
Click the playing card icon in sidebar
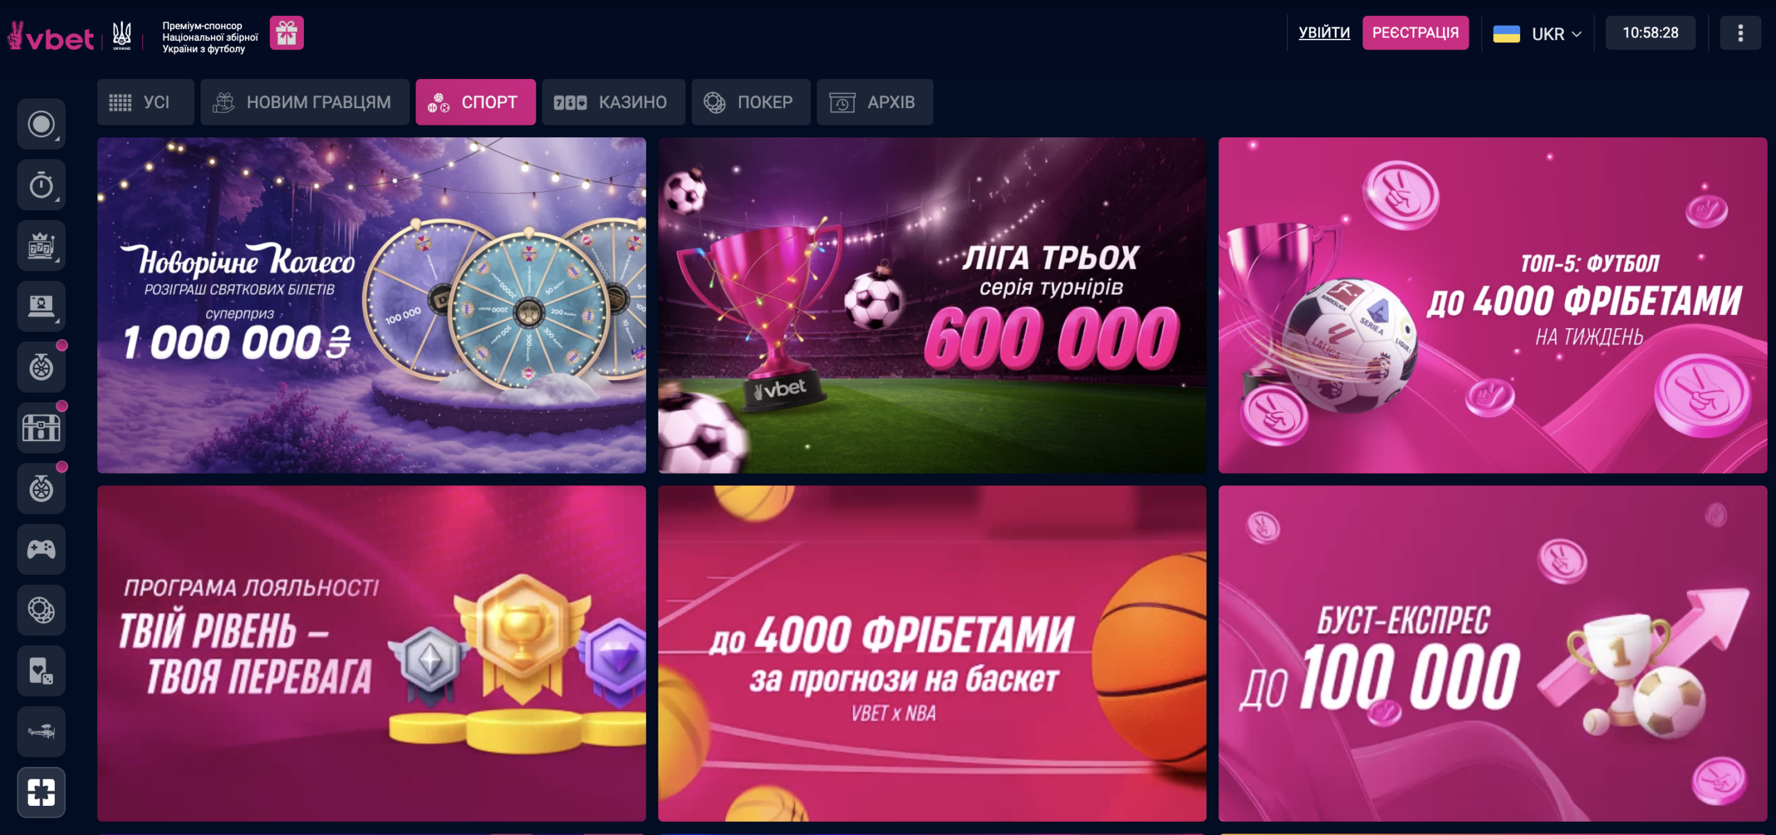click(41, 671)
